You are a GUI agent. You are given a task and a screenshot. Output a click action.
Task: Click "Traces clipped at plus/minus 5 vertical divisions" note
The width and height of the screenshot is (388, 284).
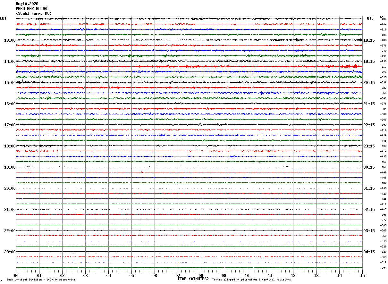coord(251,280)
